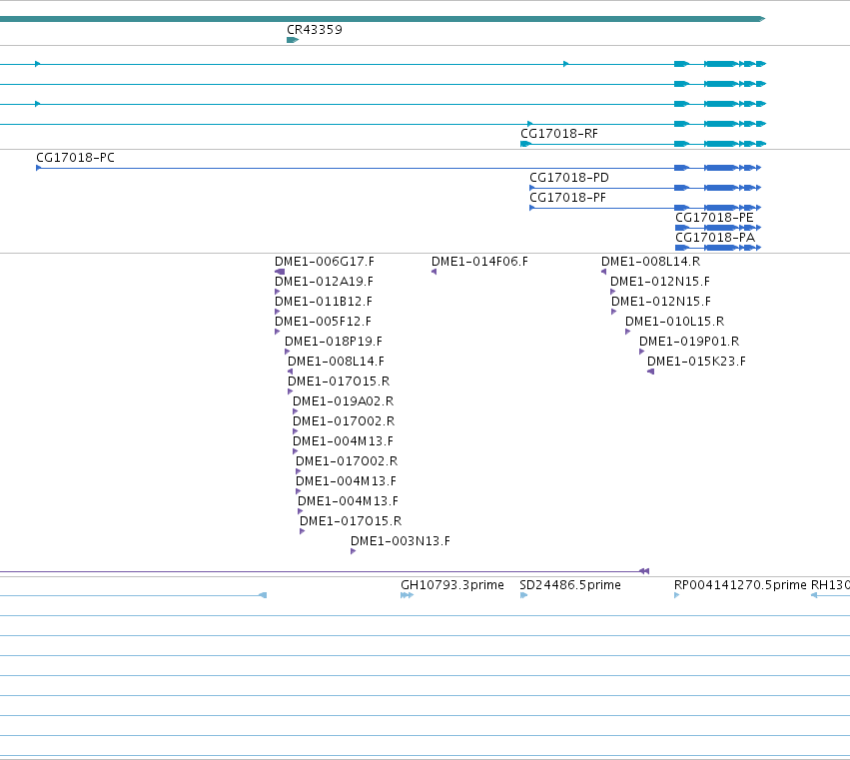Select the unlabeled light-blue EST arrowhead

[x=263, y=595]
